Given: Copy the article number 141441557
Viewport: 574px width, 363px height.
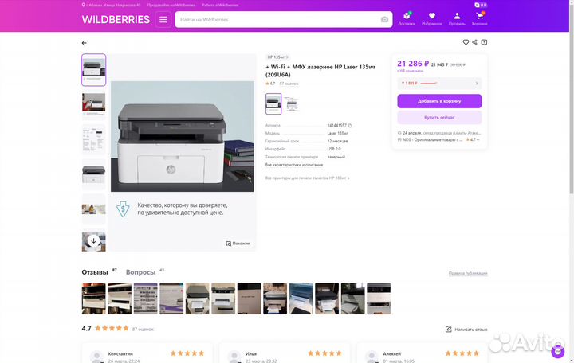Looking at the screenshot, I should tap(349, 126).
